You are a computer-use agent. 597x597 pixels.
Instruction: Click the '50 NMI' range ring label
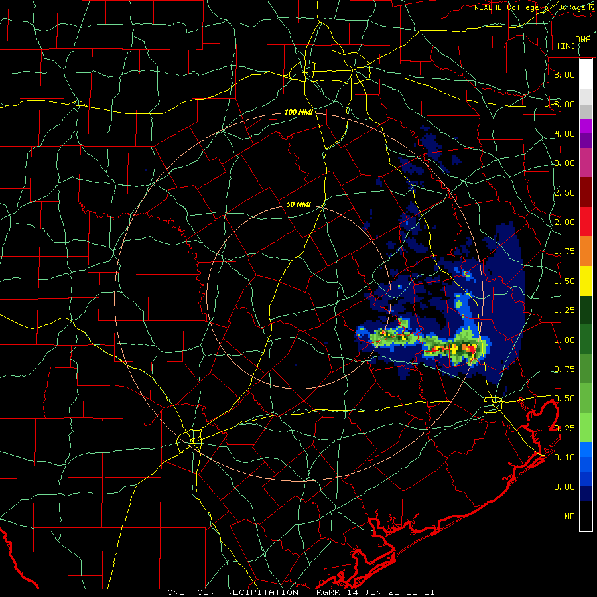(x=298, y=204)
